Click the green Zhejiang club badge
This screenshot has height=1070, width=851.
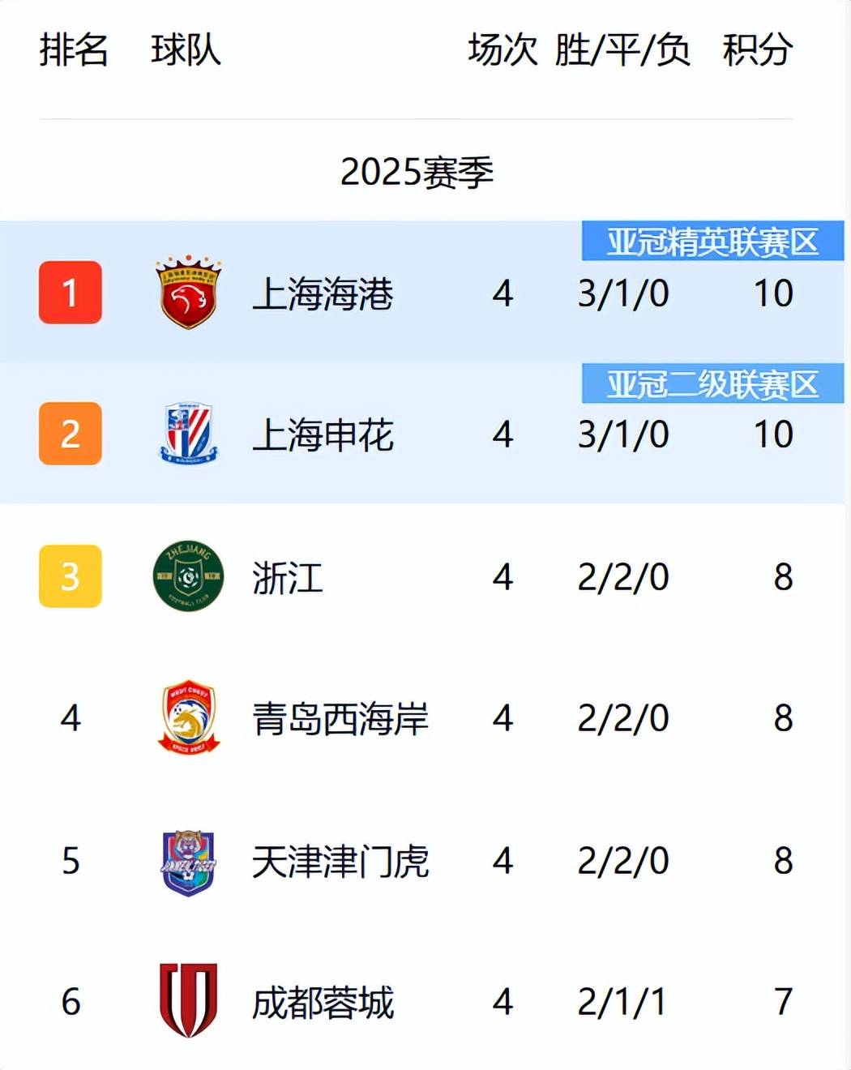(188, 576)
